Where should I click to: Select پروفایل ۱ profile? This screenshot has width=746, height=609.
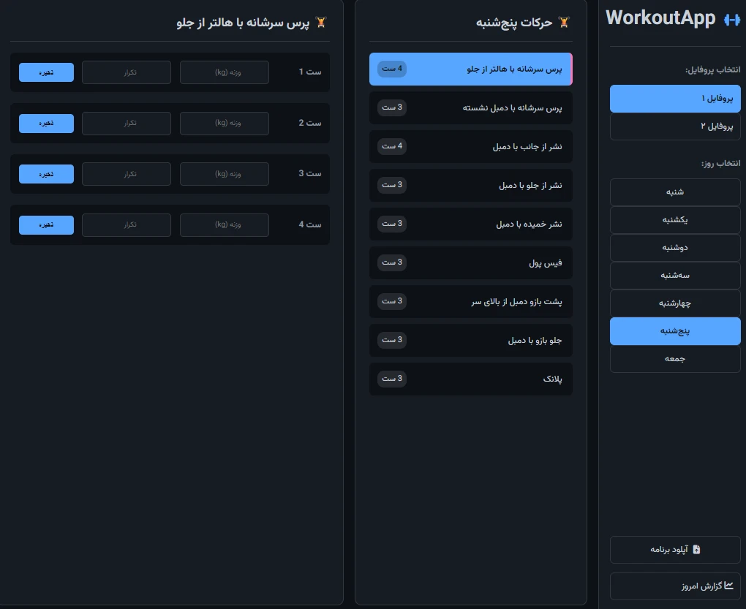click(675, 98)
